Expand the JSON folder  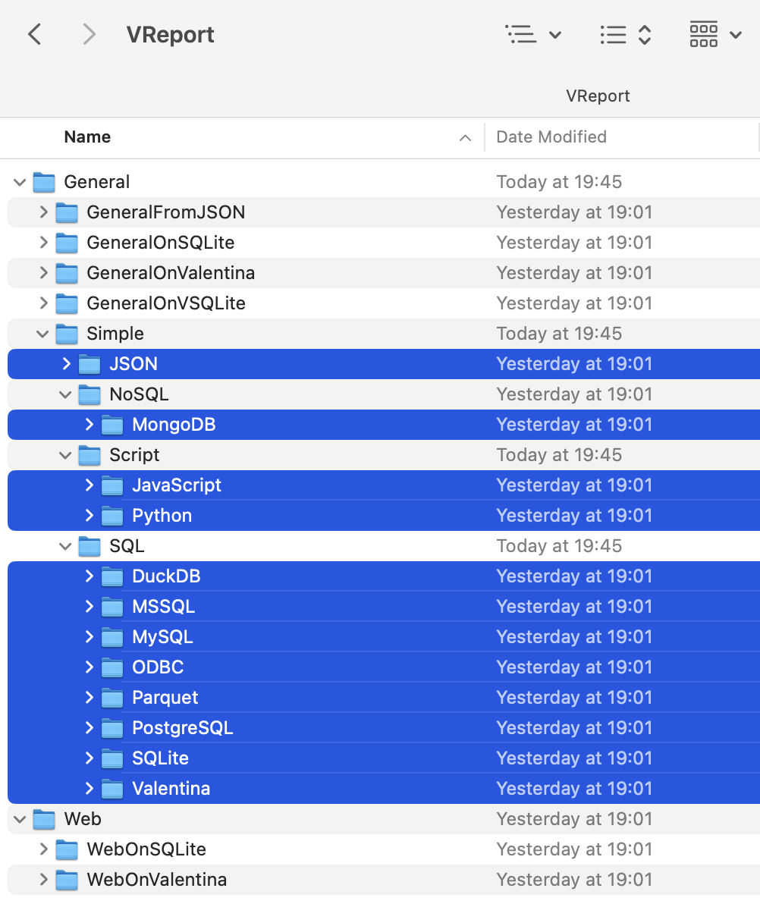66,364
